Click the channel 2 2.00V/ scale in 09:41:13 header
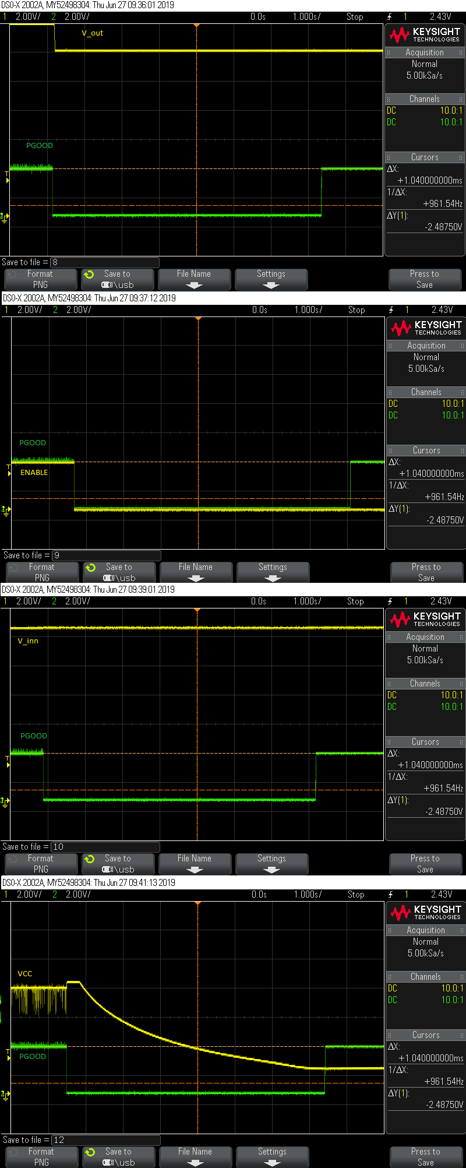The height and width of the screenshot is (1168, 466). (x=78, y=895)
